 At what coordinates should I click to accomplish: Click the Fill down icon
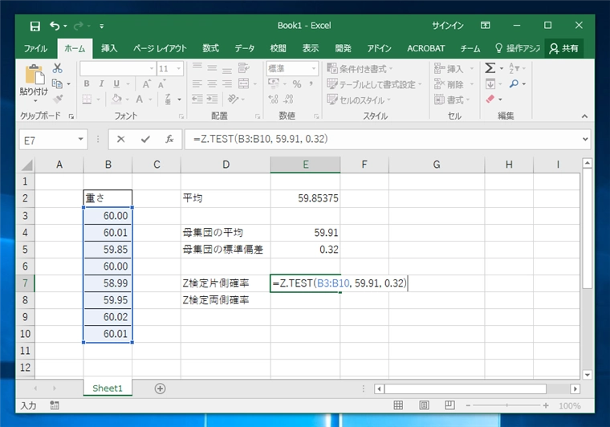(x=490, y=84)
